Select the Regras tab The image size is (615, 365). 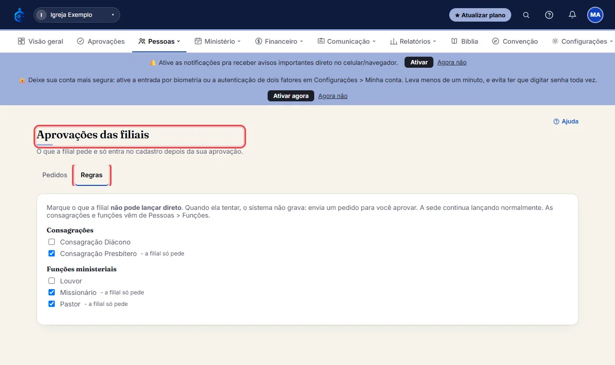[91, 175]
